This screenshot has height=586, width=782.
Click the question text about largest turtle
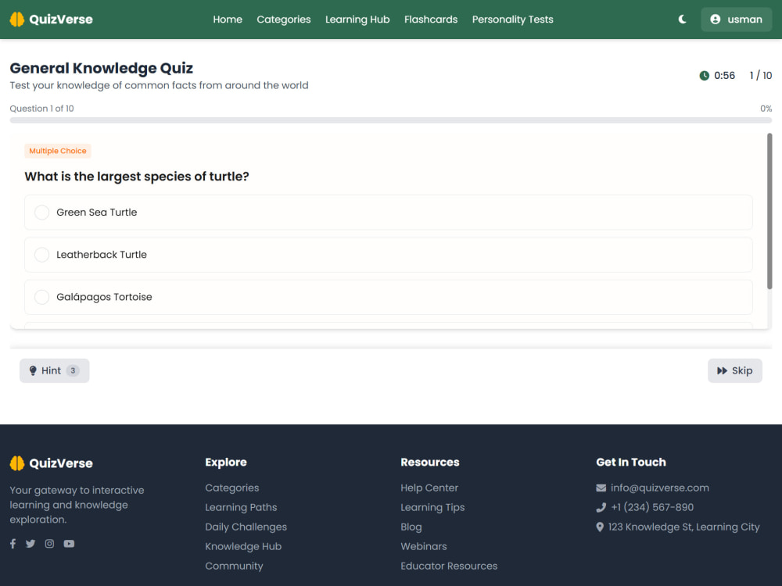tap(137, 177)
